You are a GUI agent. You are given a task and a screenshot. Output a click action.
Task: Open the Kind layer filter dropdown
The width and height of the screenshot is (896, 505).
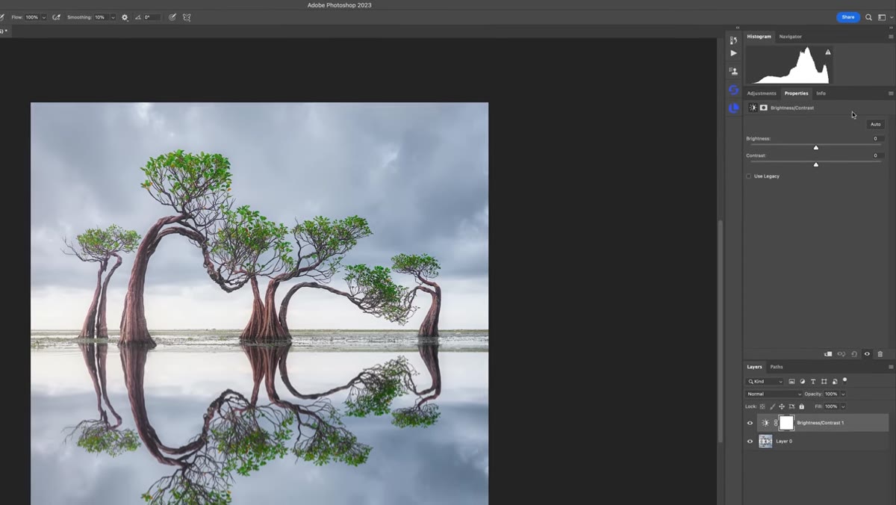coord(765,381)
